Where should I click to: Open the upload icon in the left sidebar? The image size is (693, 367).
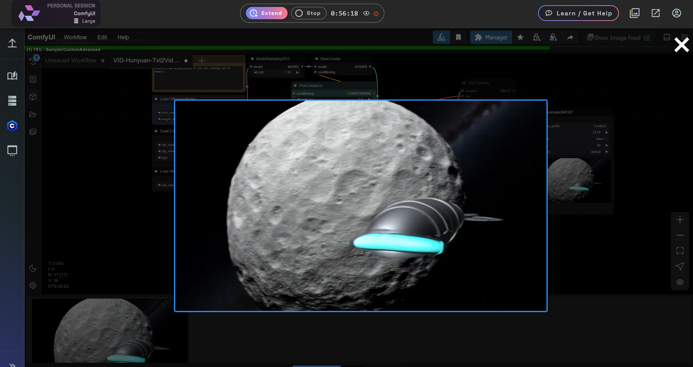click(12, 43)
